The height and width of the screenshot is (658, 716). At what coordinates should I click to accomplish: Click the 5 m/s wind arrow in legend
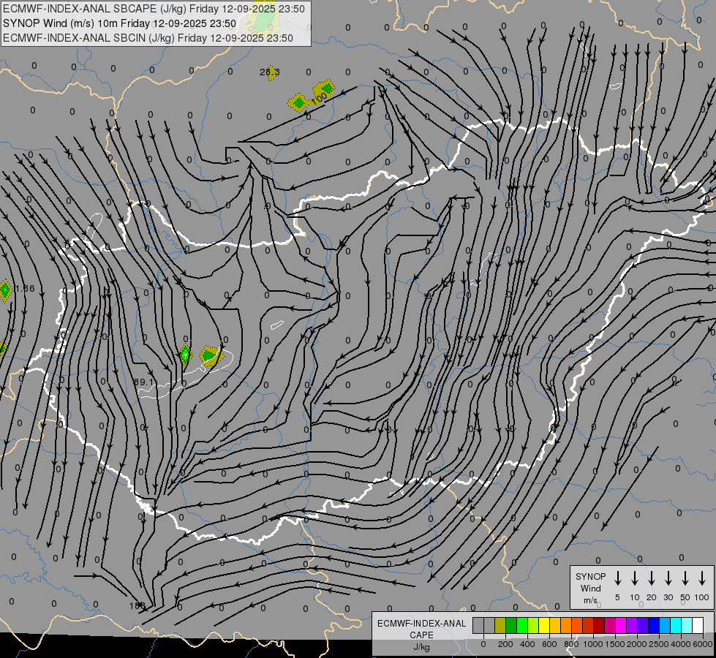[x=618, y=578]
